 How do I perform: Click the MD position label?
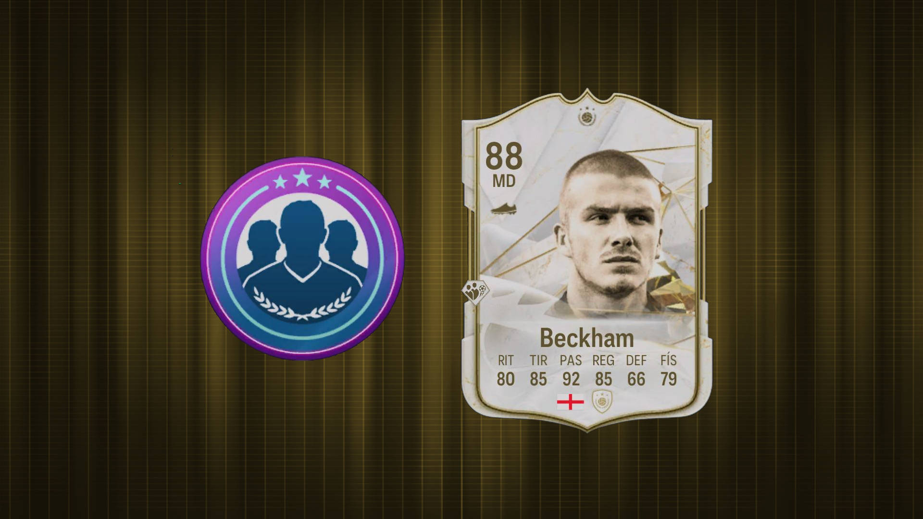point(503,181)
